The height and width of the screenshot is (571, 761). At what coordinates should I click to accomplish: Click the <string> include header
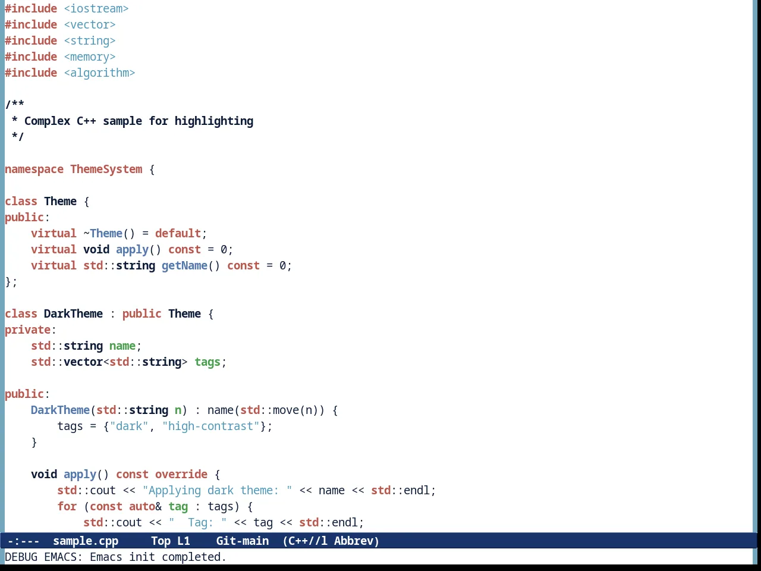tap(90, 40)
